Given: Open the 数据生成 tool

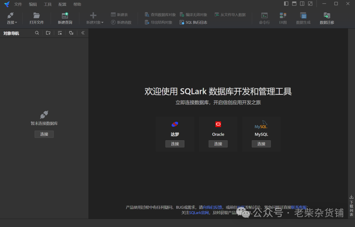Looking at the screenshot, I should pos(303,18).
